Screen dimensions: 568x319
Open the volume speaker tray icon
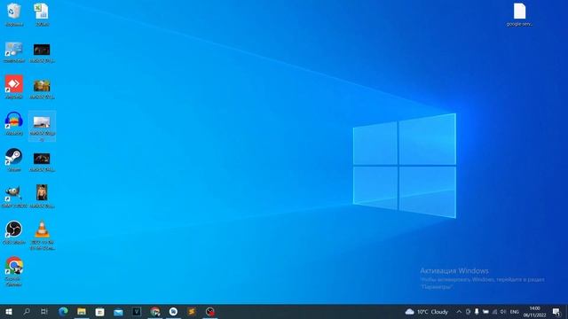point(503,311)
